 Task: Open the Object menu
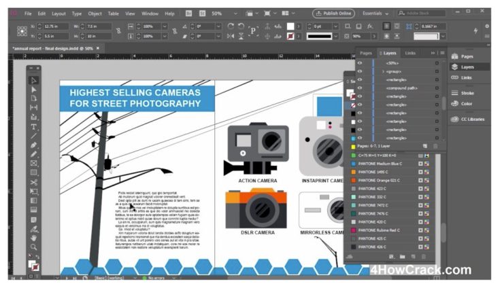(x=95, y=14)
